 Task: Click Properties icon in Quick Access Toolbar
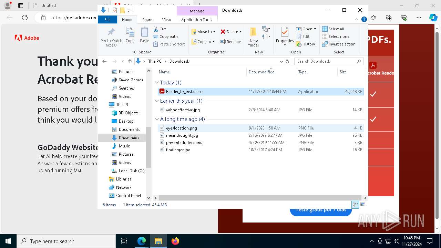(x=115, y=10)
